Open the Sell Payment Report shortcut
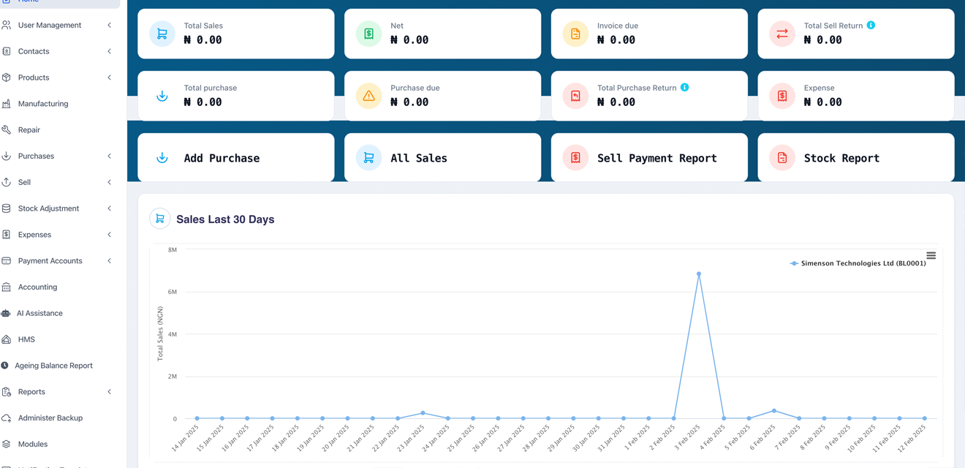Viewport: 965px width, 468px height. click(x=648, y=158)
